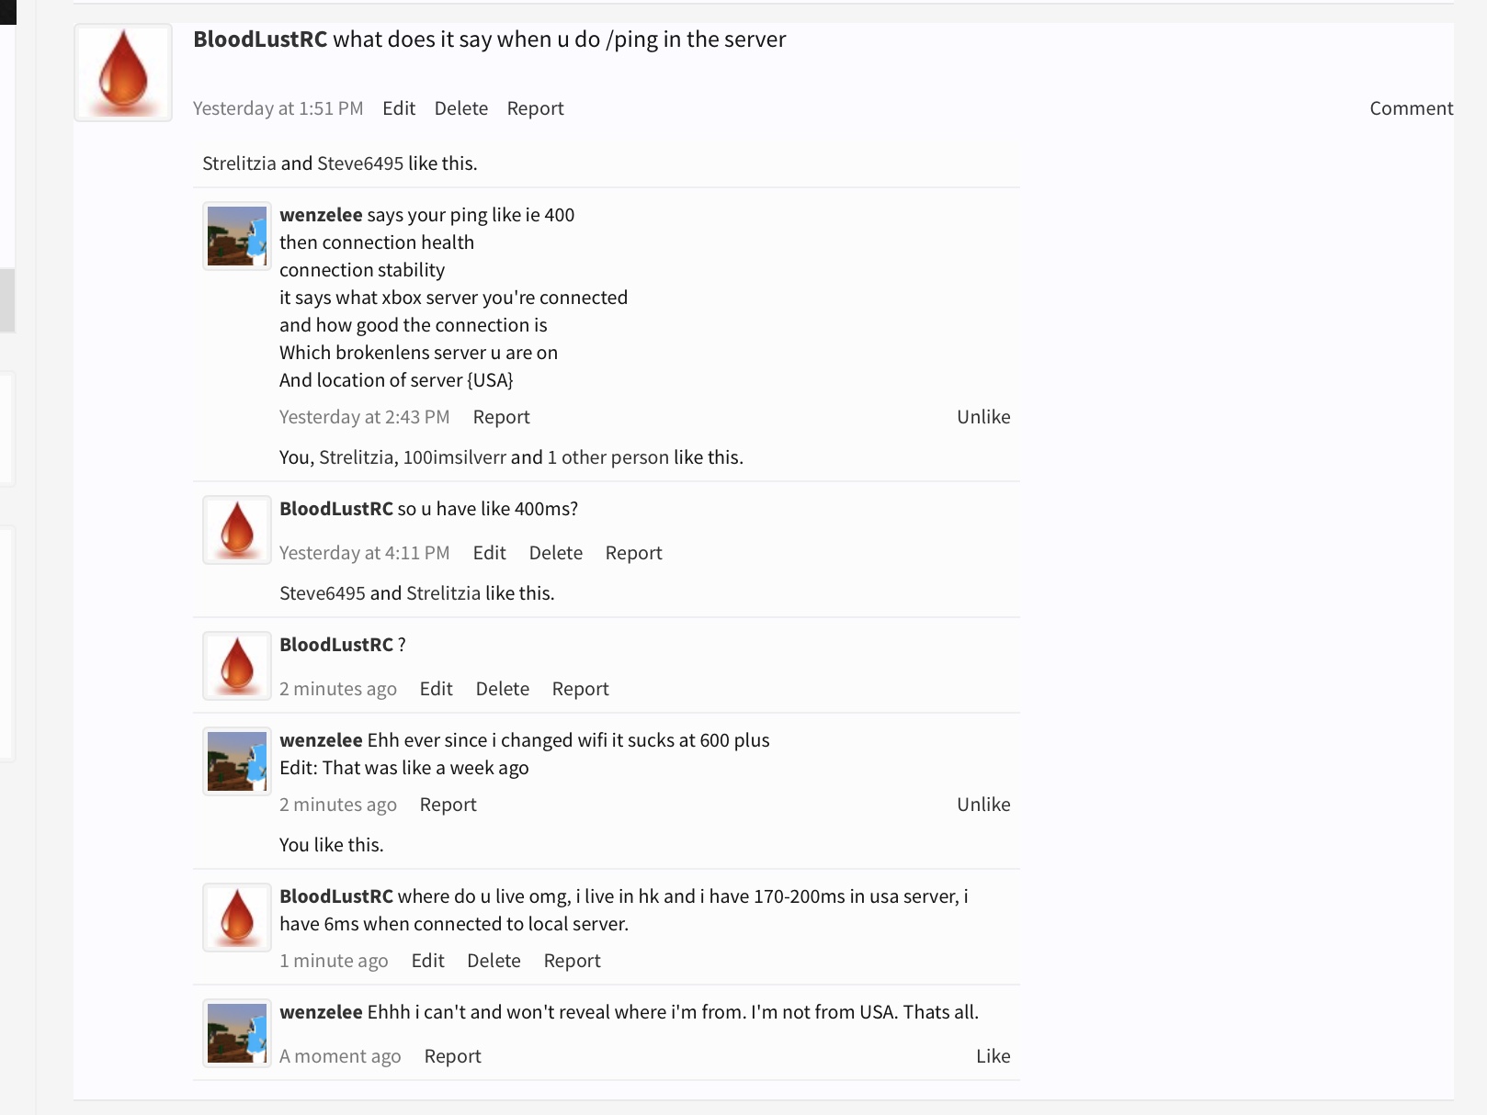Edit the main /ping profile post
1487x1115 pixels.
pyautogui.click(x=399, y=108)
